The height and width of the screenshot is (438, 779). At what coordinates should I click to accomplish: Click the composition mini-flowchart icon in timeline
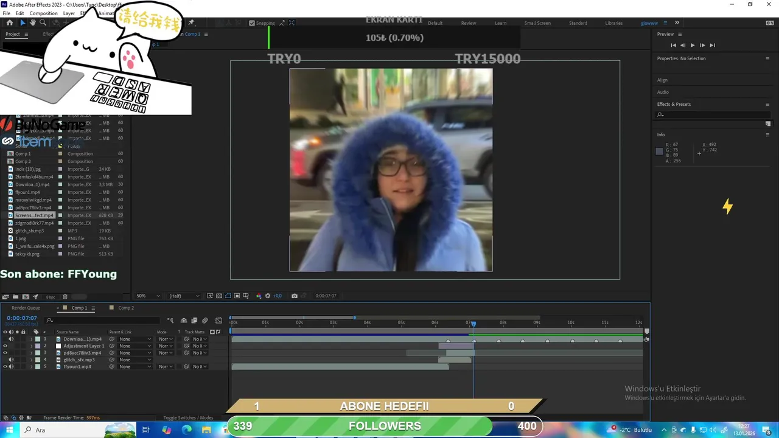pos(170,320)
